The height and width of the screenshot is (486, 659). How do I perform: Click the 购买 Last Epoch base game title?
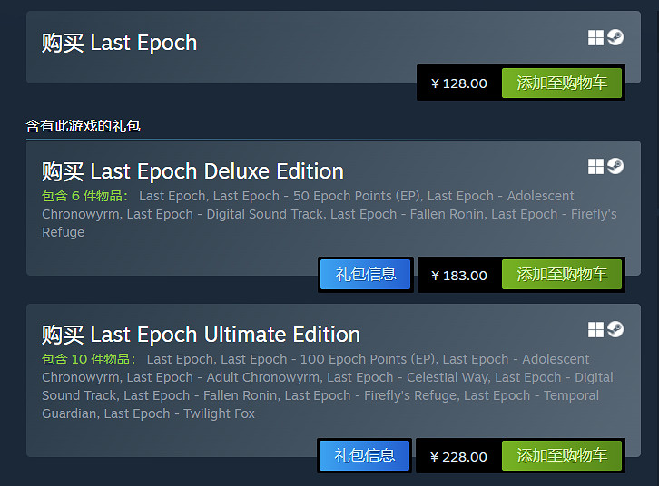pos(119,43)
